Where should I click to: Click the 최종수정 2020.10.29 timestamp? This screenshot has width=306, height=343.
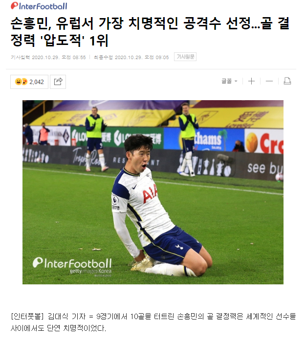click(131, 57)
